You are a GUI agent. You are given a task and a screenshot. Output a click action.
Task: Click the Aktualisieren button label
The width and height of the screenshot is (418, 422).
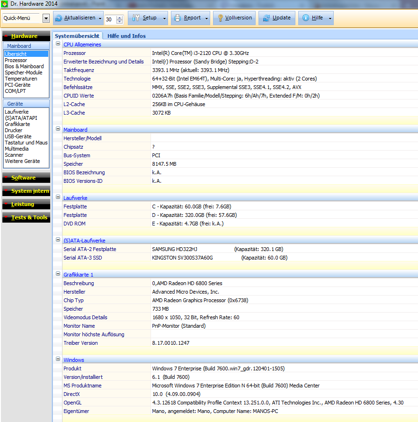pos(80,18)
